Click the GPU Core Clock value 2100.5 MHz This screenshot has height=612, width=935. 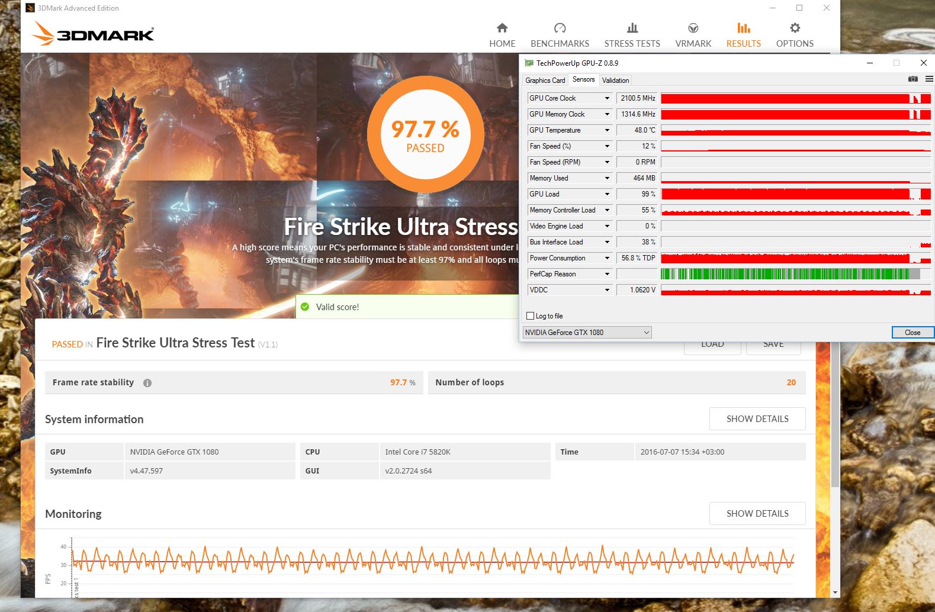pos(637,98)
